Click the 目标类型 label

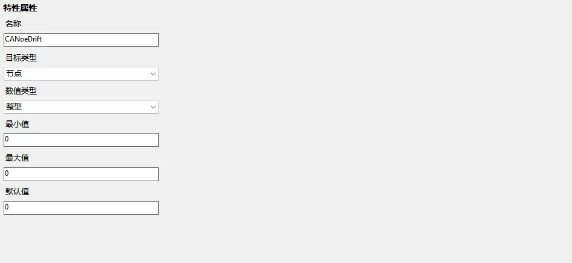(x=21, y=58)
